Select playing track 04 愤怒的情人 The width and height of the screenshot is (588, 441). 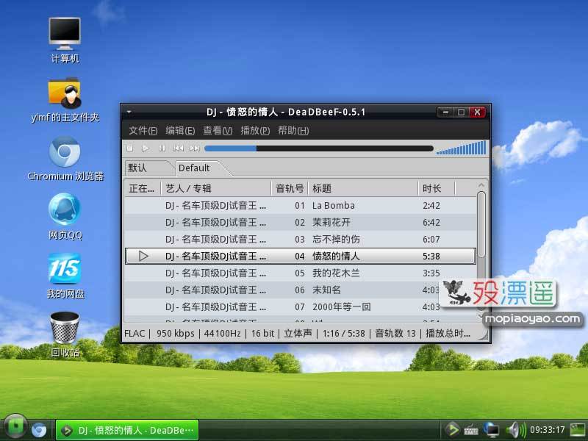point(301,256)
